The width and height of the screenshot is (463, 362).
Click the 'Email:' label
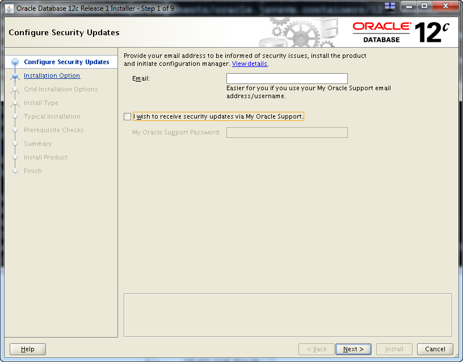pyautogui.click(x=141, y=78)
